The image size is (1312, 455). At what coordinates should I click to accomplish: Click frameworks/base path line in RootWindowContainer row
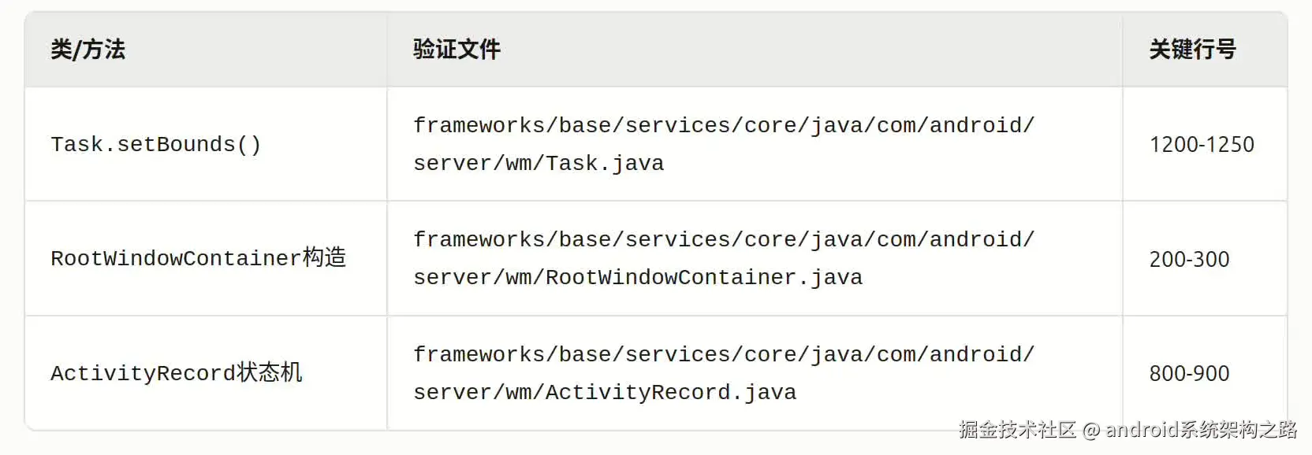pyautogui.click(x=723, y=240)
